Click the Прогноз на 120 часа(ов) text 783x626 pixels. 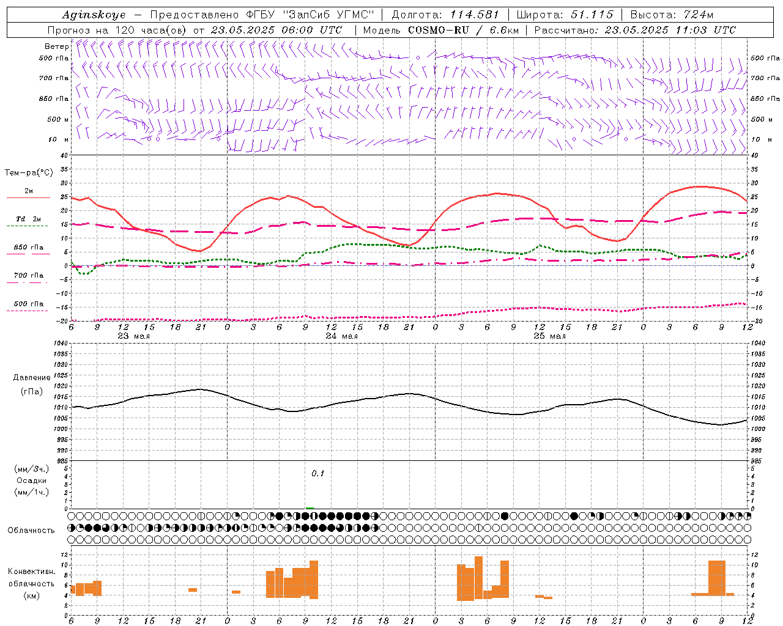pos(118,30)
